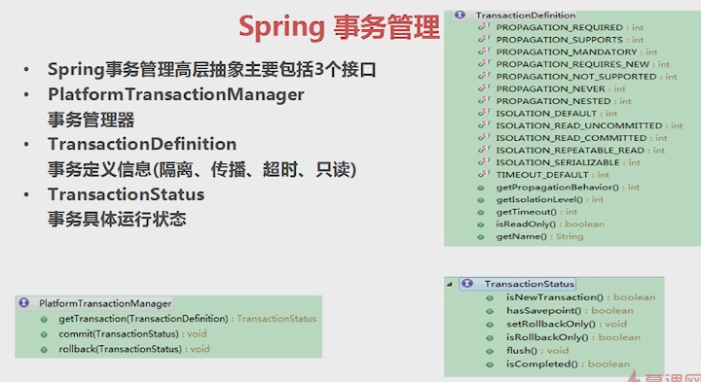Select 'isCompleted() : boolean' row text
701x382 pixels.
click(x=569, y=365)
